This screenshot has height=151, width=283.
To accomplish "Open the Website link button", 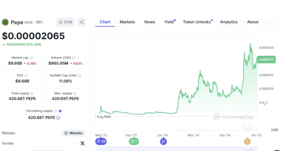I will (74, 133).
